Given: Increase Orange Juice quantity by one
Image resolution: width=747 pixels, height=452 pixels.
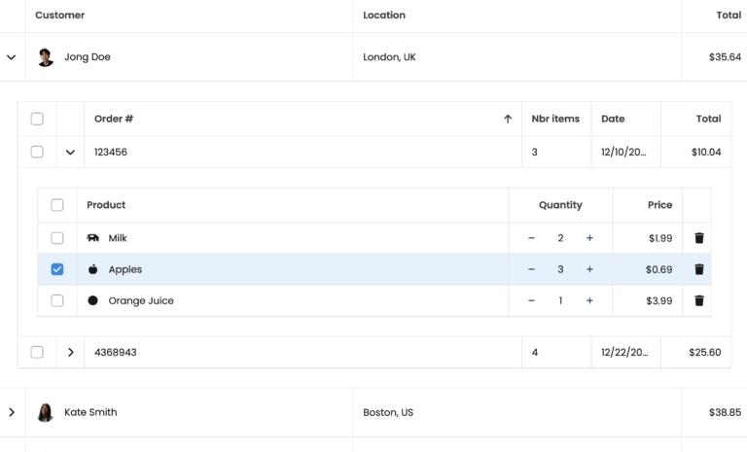Looking at the screenshot, I should [x=589, y=300].
